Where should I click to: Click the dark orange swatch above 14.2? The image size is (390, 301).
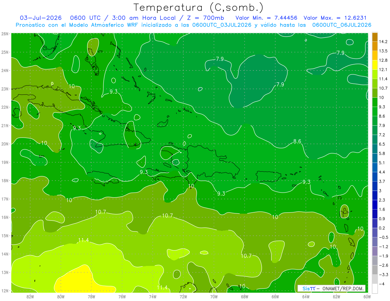point(375,37)
